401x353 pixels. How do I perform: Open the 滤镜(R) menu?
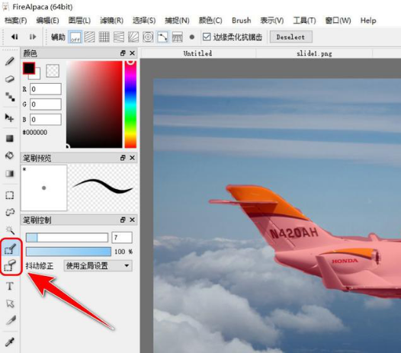(x=111, y=21)
